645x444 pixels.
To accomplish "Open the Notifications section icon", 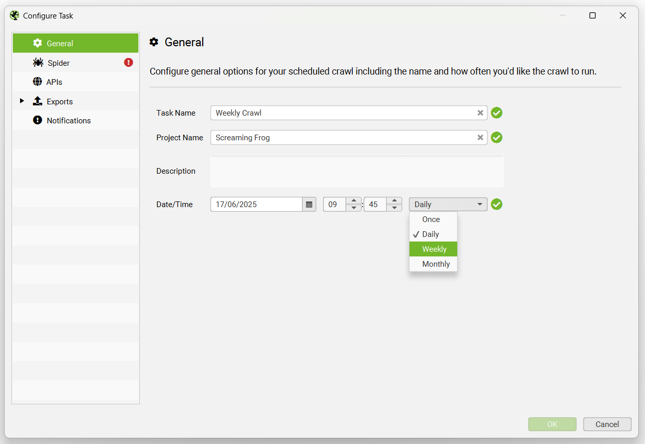I will pyautogui.click(x=38, y=120).
